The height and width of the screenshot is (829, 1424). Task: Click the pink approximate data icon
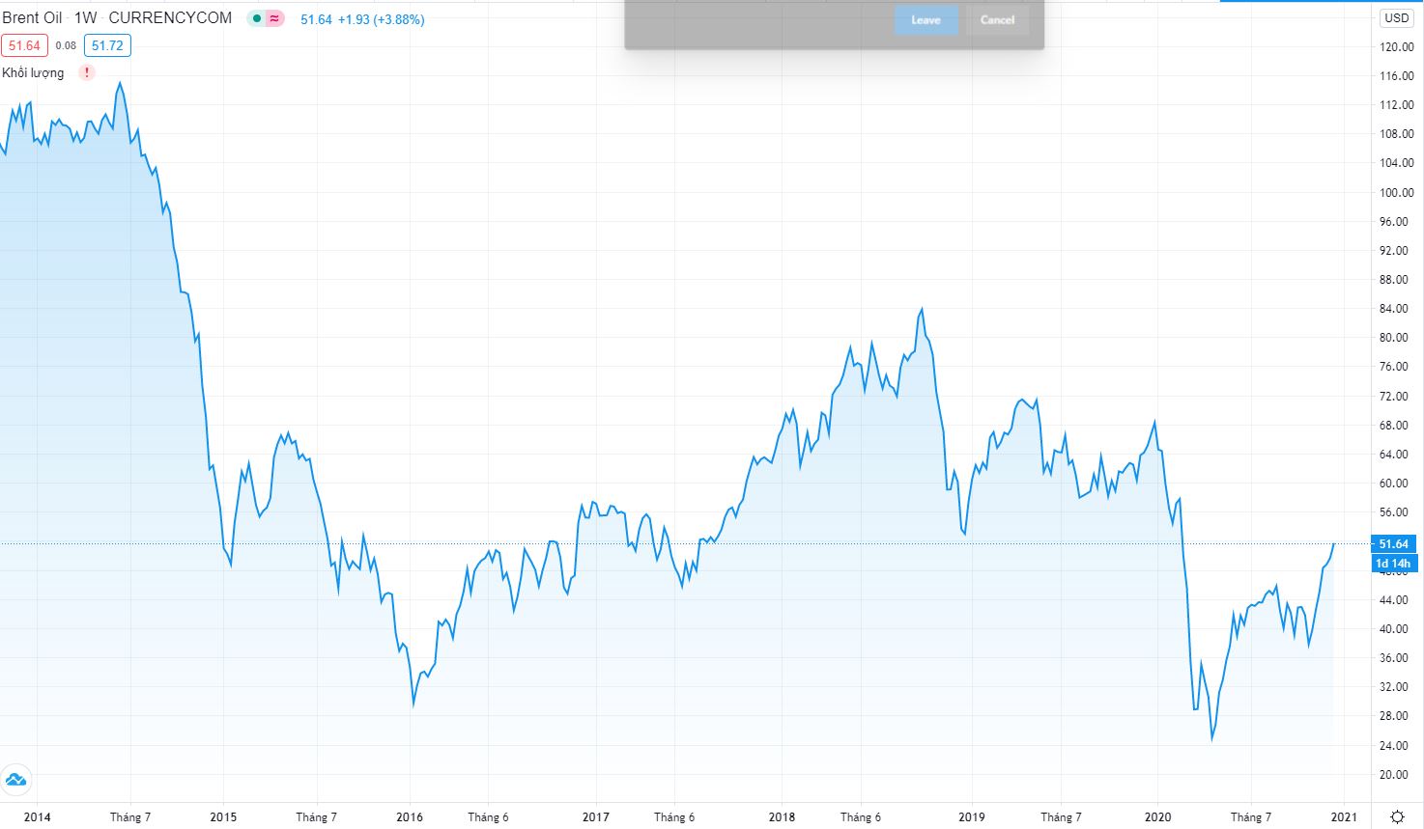pos(275,18)
